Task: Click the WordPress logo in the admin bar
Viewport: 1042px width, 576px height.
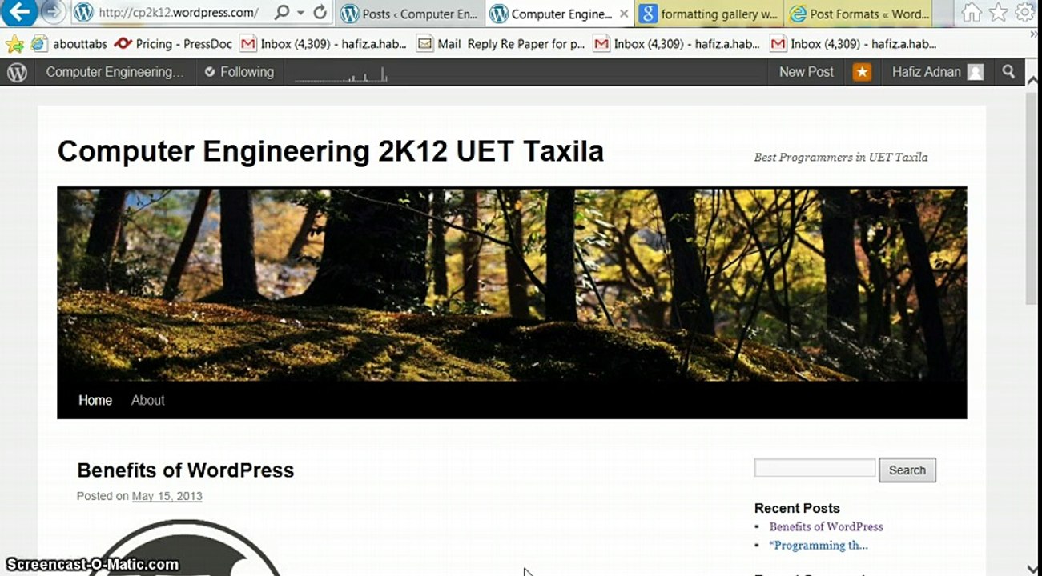Action: click(x=17, y=72)
